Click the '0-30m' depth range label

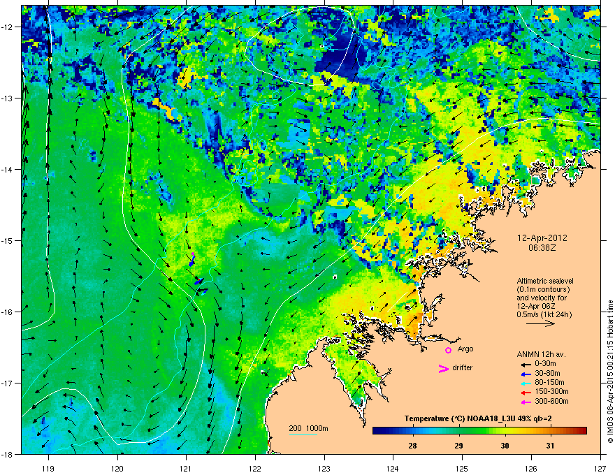545,364
